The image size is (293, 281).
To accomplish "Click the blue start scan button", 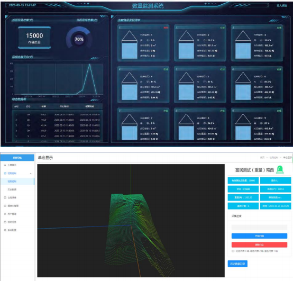I will click(259, 236).
